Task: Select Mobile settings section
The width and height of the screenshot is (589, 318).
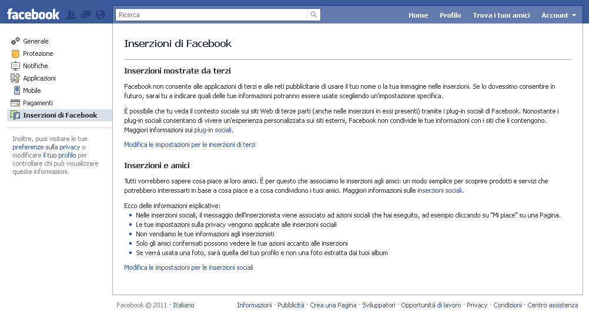Action: click(32, 91)
